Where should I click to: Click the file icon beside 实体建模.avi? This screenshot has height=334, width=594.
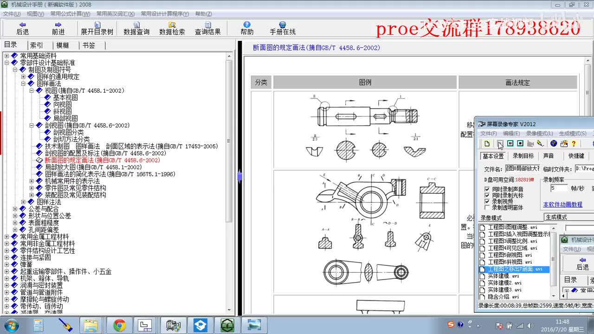pyautogui.click(x=483, y=276)
